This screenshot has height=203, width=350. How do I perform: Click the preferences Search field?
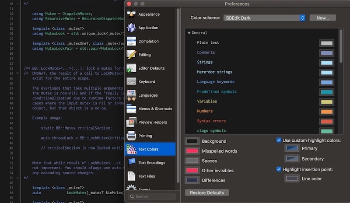pos(152,196)
